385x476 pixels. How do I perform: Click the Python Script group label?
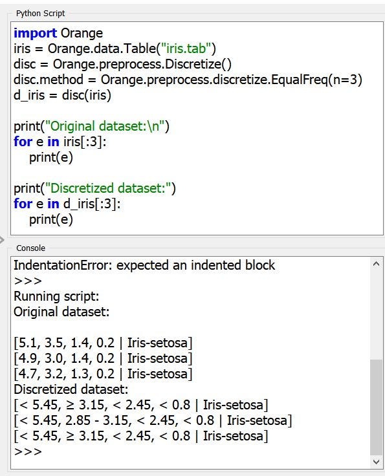[40, 14]
